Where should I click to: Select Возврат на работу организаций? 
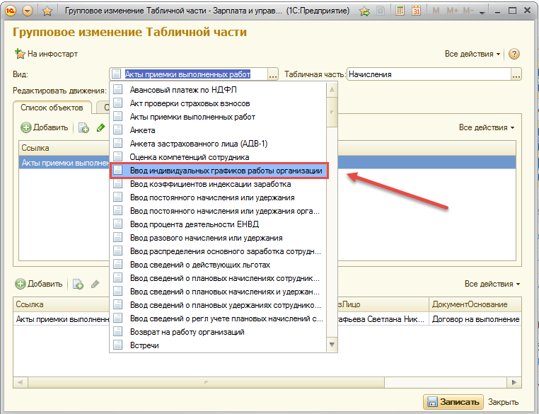[x=218, y=332]
